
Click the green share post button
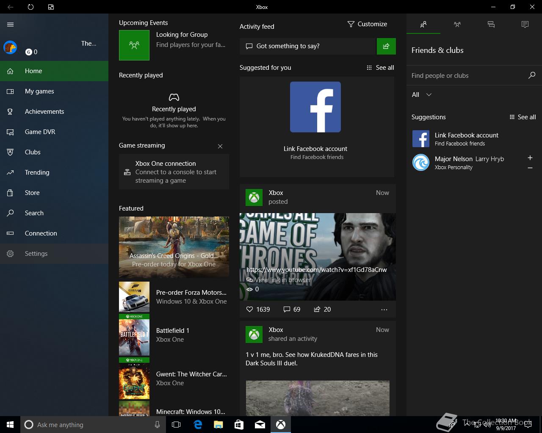point(386,46)
